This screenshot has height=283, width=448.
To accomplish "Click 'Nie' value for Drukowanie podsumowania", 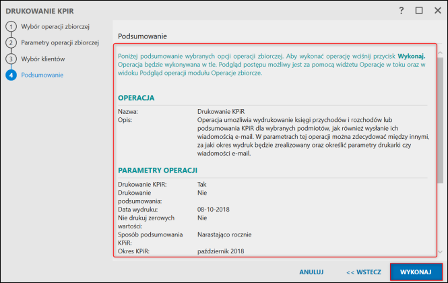I will 202,193.
